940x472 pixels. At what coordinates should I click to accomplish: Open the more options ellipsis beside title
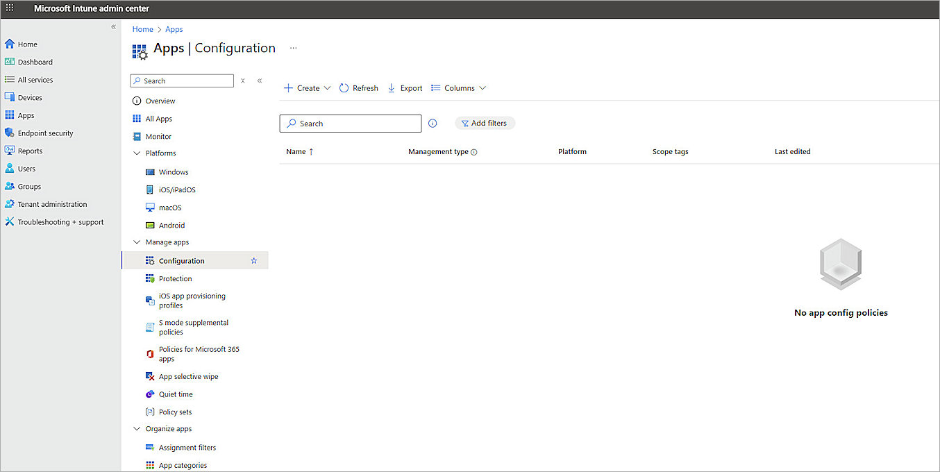pyautogui.click(x=294, y=48)
